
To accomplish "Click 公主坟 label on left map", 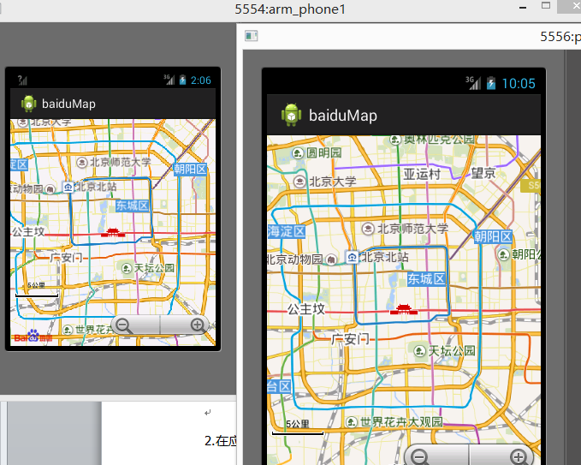I will (28, 232).
